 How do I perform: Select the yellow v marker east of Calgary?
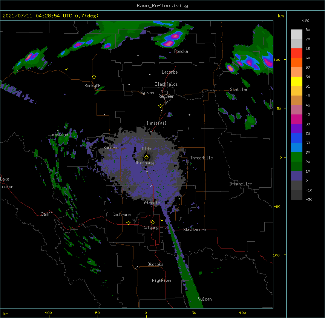coord(162,221)
